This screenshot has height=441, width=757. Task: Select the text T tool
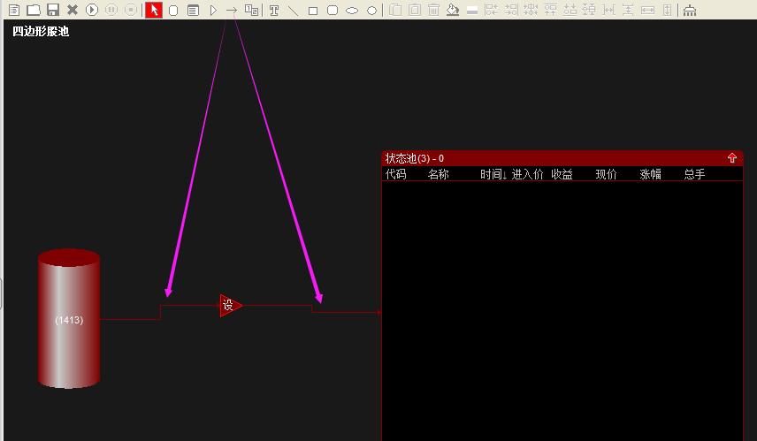coord(274,10)
